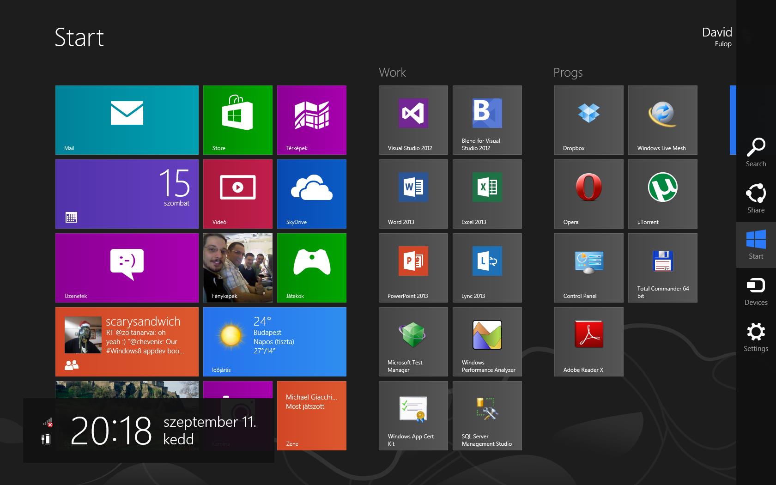The height and width of the screenshot is (485, 776).
Task: Launch Lync 2013
Action: coord(487,268)
